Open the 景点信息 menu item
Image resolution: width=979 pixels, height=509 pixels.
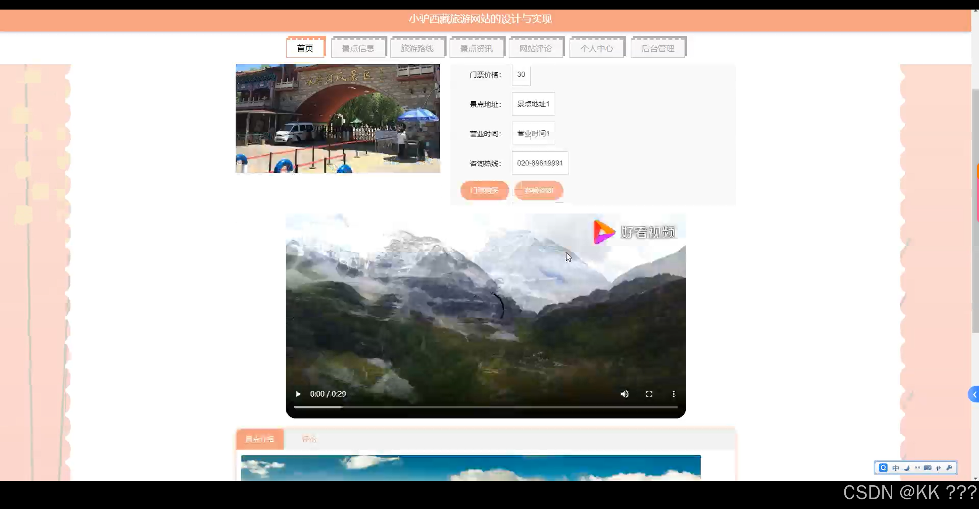coord(358,47)
